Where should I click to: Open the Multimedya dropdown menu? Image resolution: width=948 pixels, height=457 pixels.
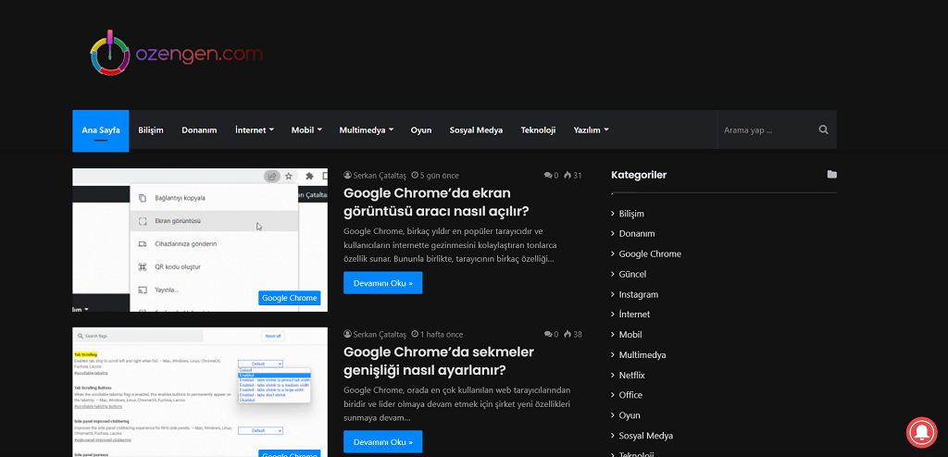pyautogui.click(x=366, y=130)
